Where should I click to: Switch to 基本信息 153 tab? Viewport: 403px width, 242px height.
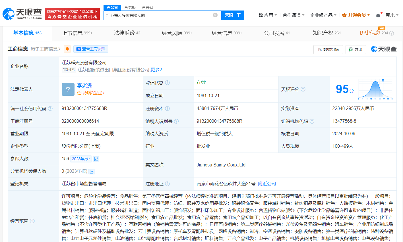[27, 33]
